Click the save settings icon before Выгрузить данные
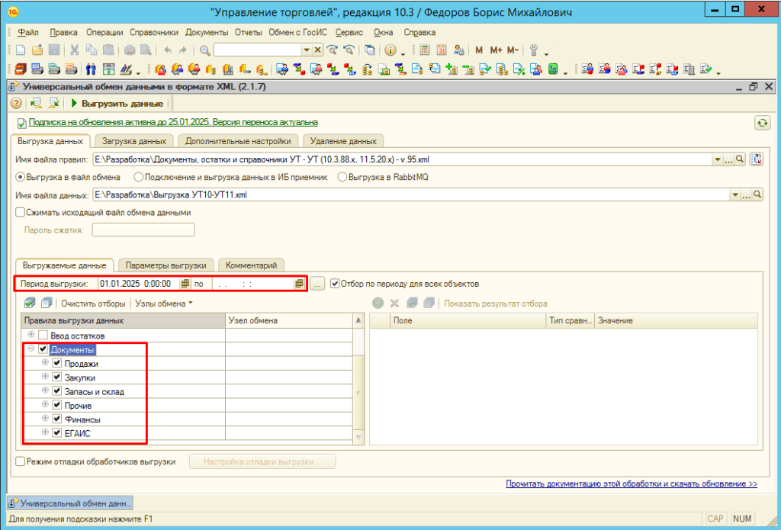781x530 pixels. click(53, 104)
